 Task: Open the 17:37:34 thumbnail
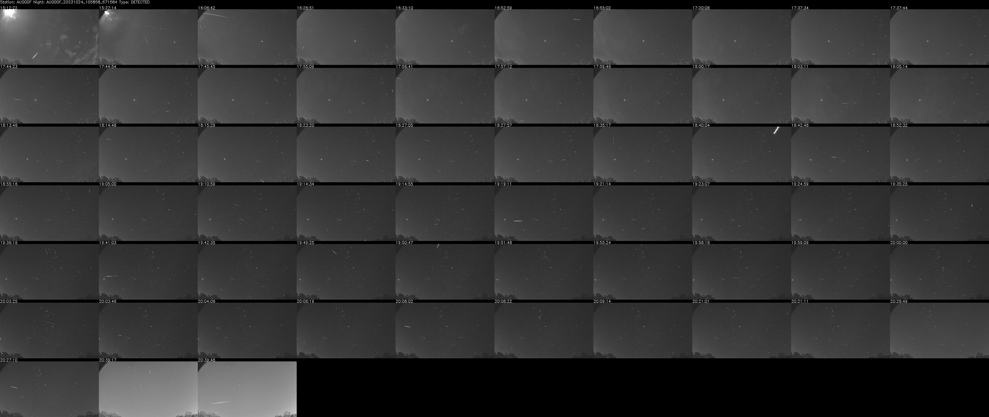pyautogui.click(x=840, y=37)
